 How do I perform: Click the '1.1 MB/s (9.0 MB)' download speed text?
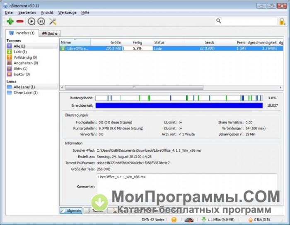point(221,220)
